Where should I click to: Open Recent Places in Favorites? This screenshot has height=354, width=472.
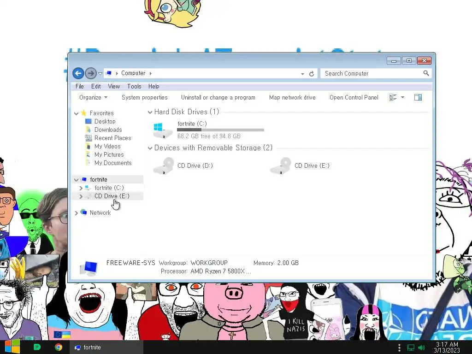pyautogui.click(x=112, y=138)
